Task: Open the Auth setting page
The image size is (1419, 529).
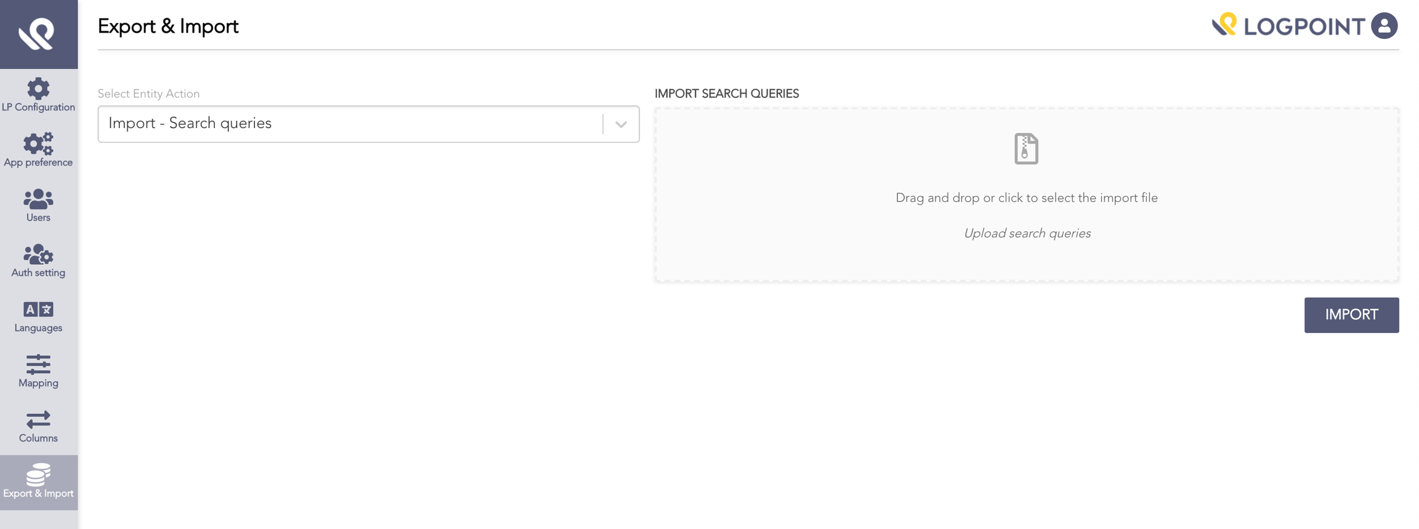Action: pyautogui.click(x=38, y=260)
